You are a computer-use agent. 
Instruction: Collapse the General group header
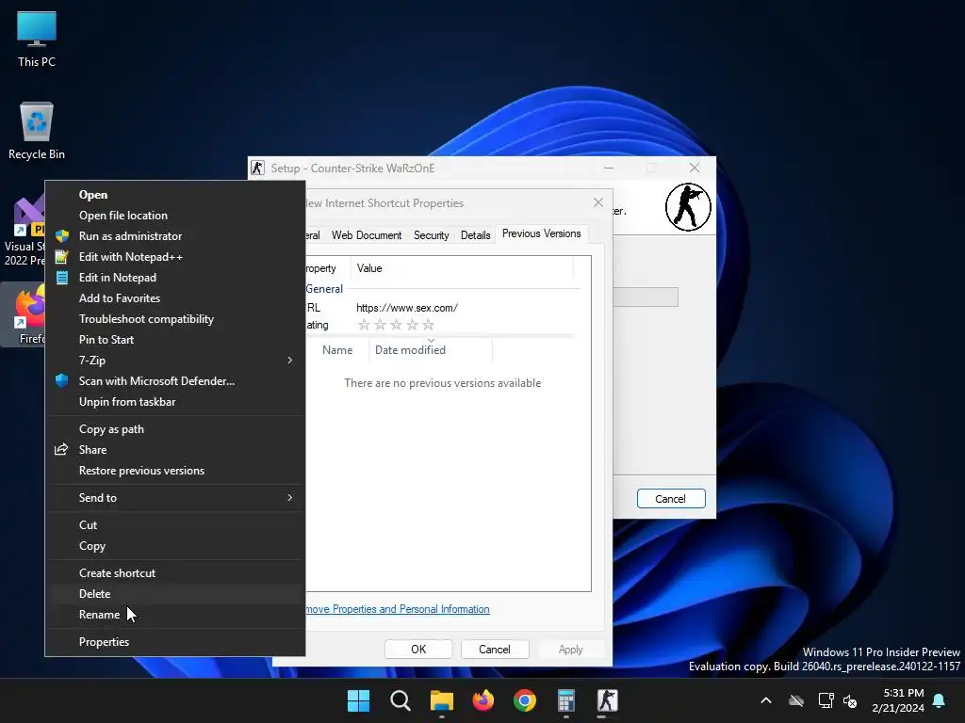point(324,289)
